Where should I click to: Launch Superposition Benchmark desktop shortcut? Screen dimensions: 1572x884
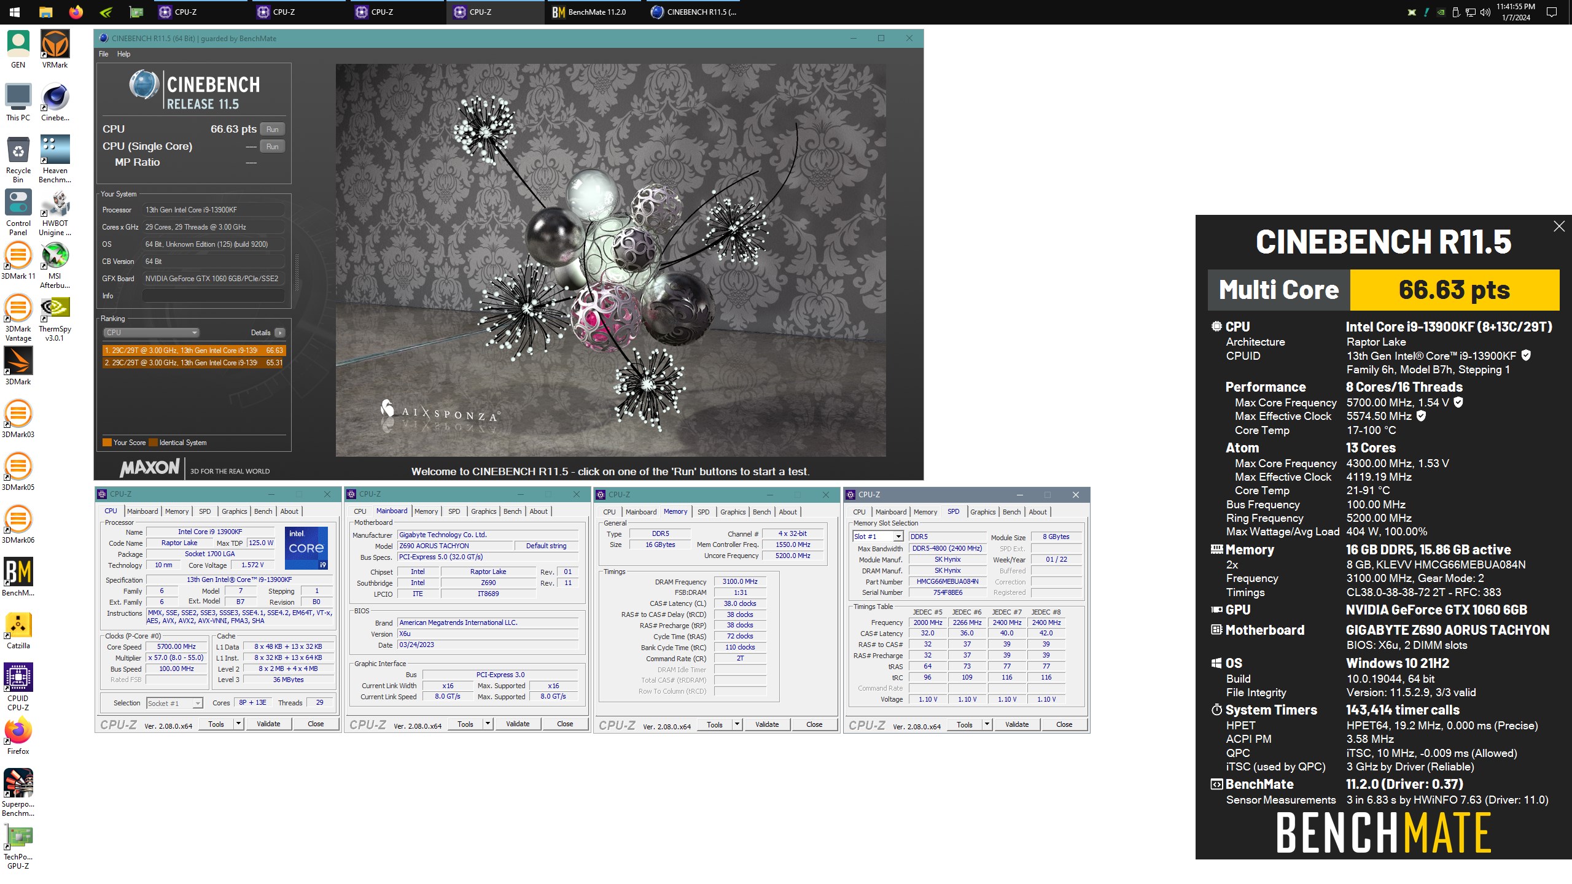point(18,793)
